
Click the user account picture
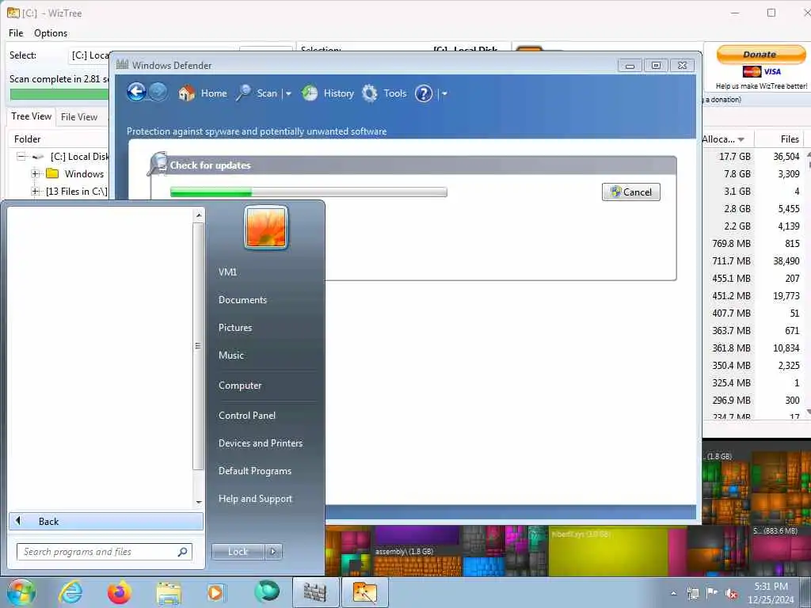266,227
